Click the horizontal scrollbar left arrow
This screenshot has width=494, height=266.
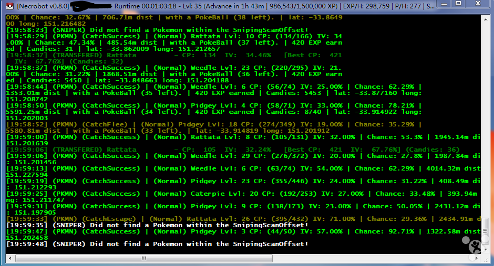click(x=10, y=258)
